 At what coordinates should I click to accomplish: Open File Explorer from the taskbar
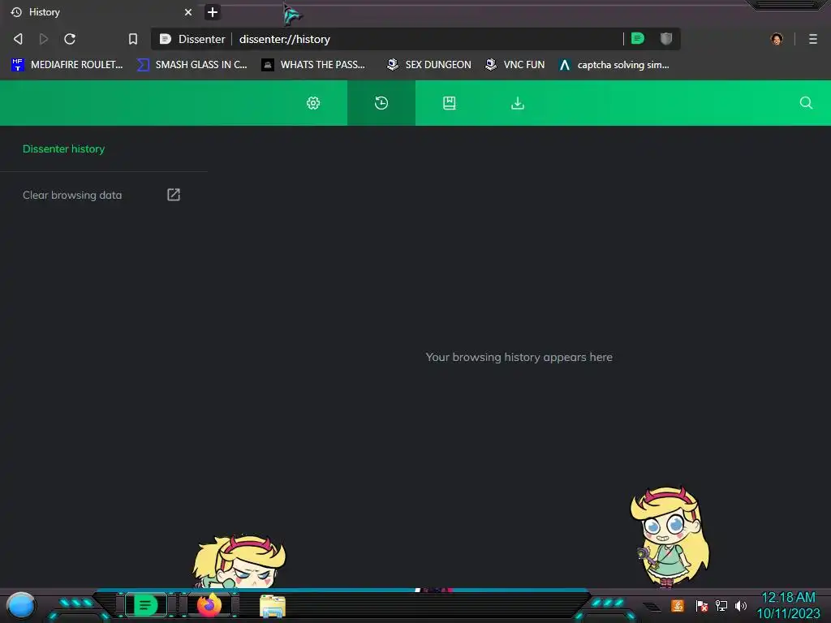point(273,606)
